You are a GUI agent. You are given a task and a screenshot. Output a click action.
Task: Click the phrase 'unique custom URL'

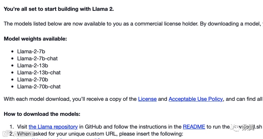click(92, 134)
